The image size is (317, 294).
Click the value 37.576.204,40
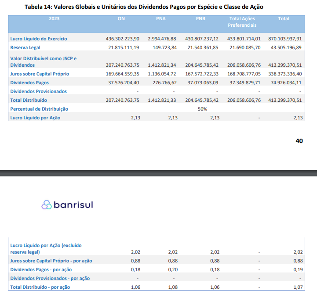click(x=124, y=83)
